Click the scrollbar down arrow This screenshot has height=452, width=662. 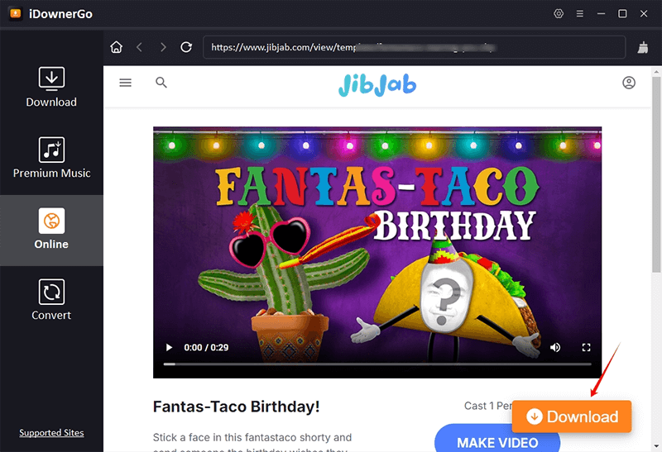pos(656,445)
